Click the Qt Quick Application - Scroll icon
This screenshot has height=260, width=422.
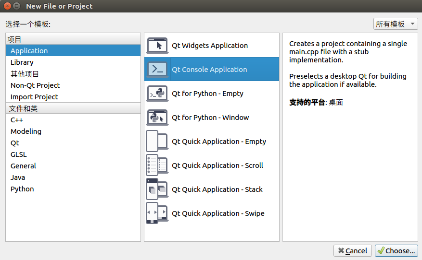(x=157, y=165)
